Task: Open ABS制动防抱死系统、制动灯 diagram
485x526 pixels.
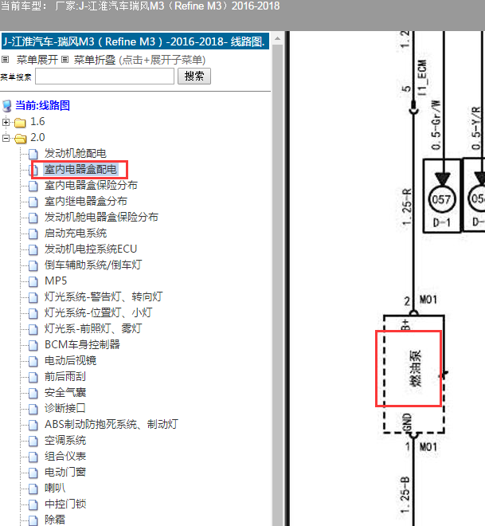Action: tap(111, 424)
